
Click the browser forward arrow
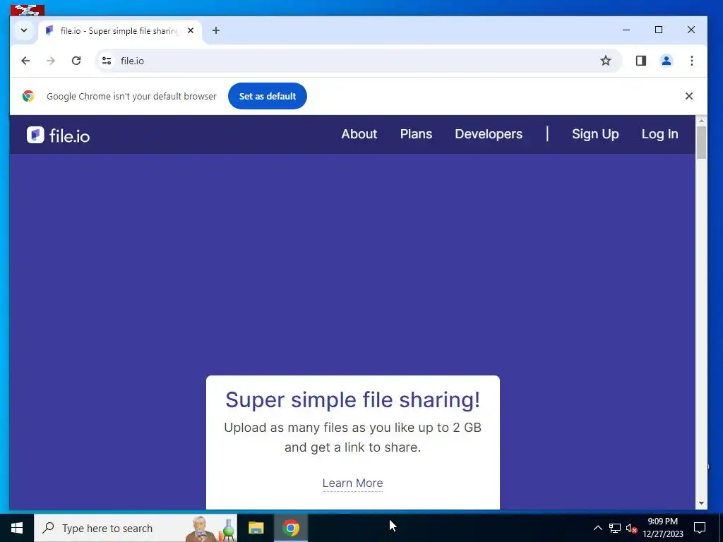[51, 61]
